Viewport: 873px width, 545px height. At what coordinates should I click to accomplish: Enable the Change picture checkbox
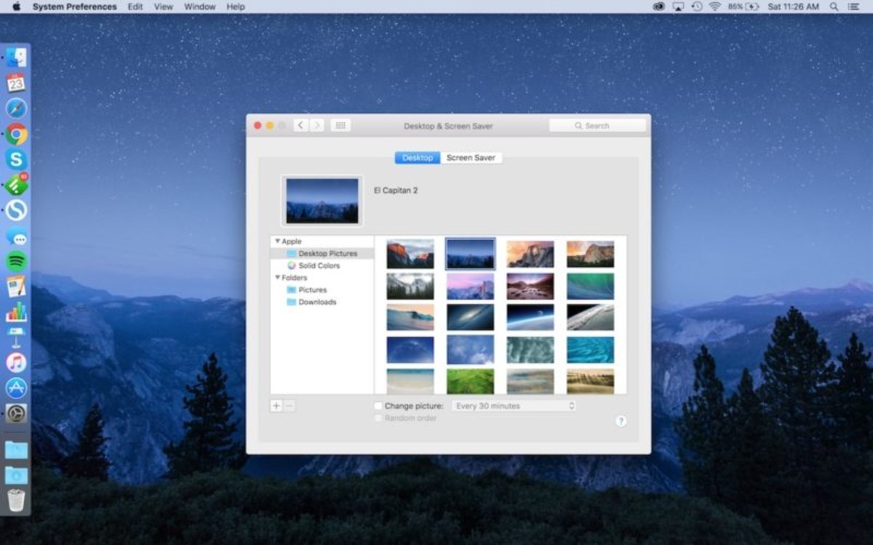378,406
